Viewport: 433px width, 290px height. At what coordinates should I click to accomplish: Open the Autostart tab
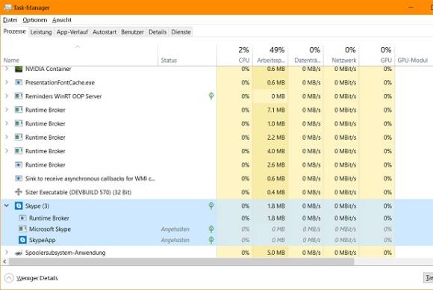105,32
